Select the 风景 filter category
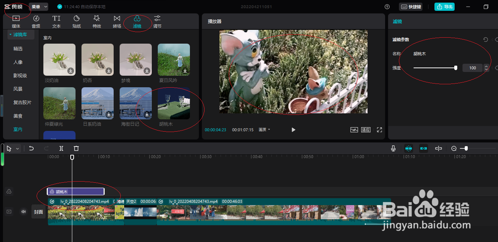The width and height of the screenshot is (498, 242). (x=18, y=89)
